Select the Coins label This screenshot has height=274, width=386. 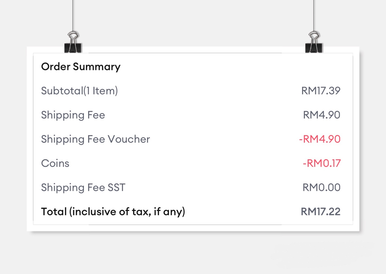point(55,163)
